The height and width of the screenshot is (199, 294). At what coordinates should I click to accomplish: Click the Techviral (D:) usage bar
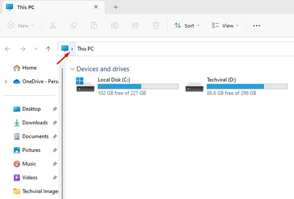click(x=247, y=86)
